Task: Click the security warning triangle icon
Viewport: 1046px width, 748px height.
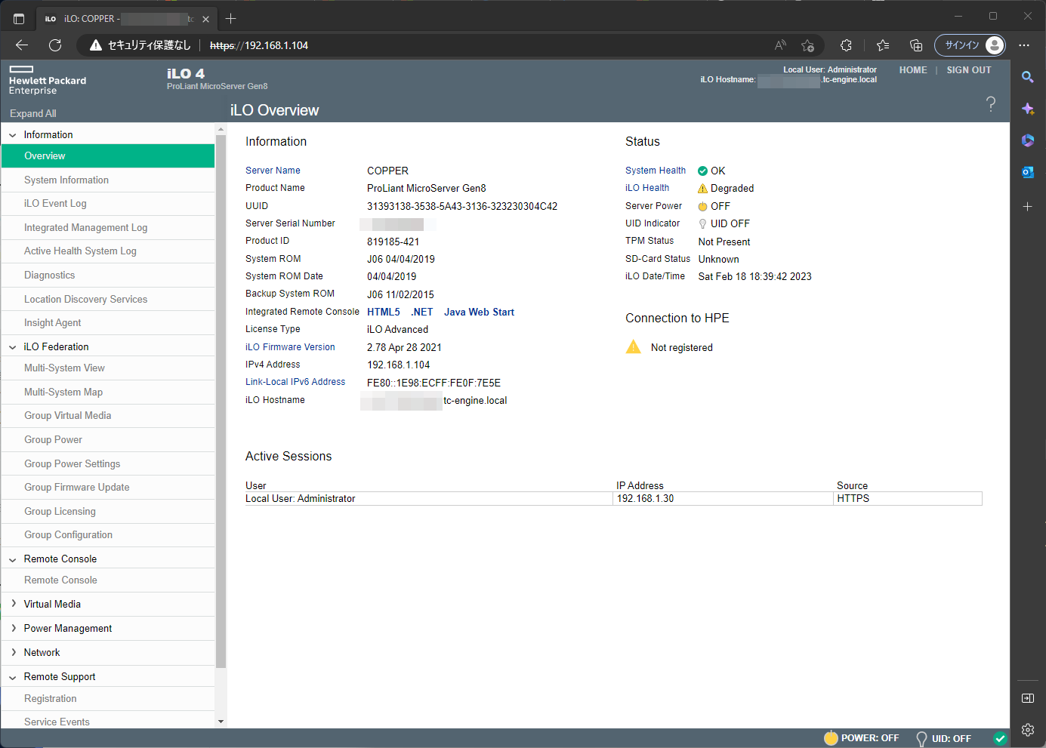Action: click(x=96, y=45)
